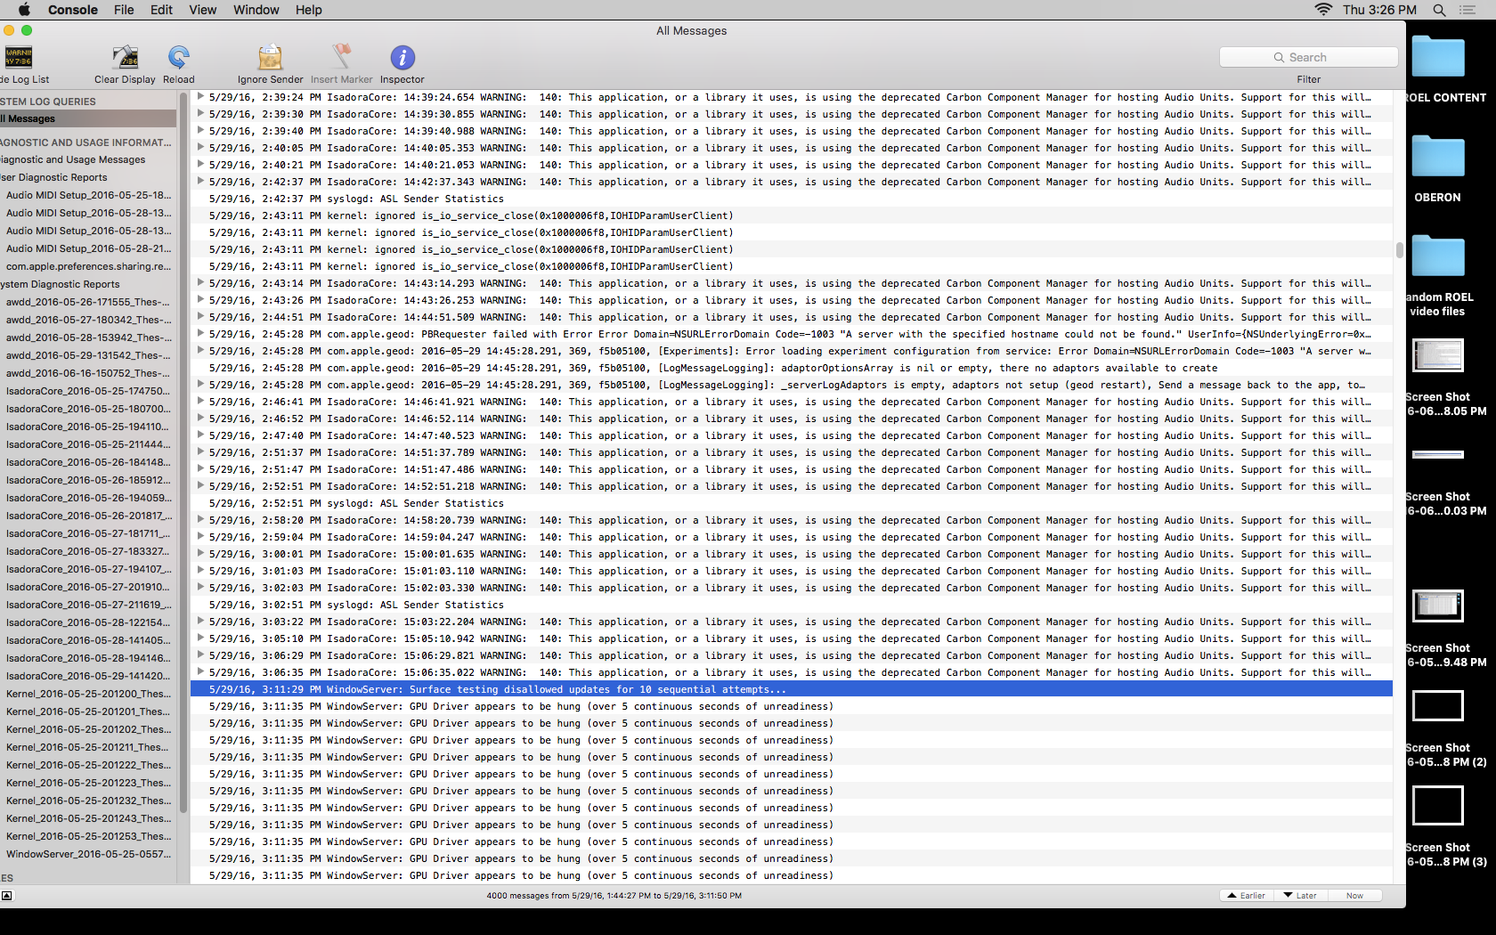The width and height of the screenshot is (1496, 935).
Task: Select Screen Shot 8.05 PM desktop thumbnail
Action: (x=1437, y=356)
